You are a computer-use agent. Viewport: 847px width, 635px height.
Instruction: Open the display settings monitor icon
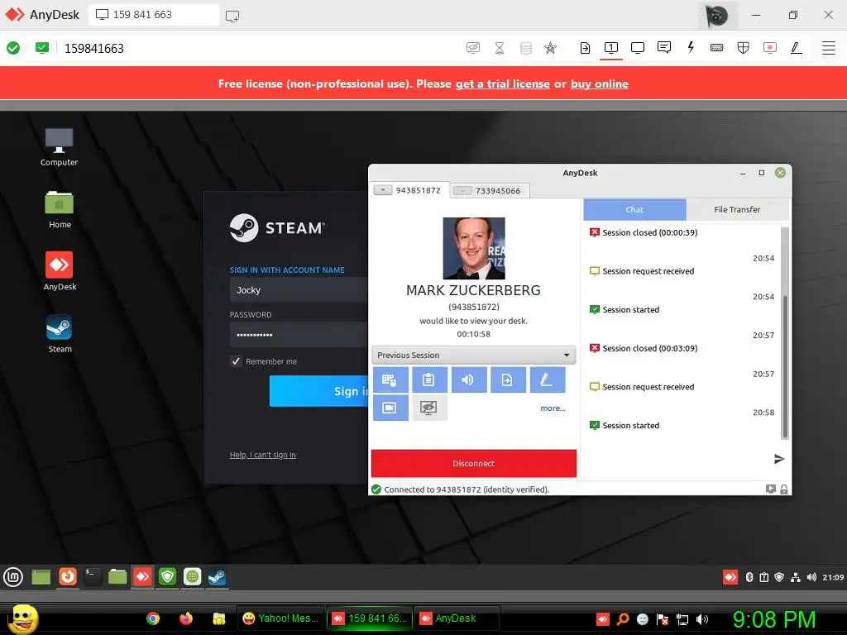click(x=638, y=48)
